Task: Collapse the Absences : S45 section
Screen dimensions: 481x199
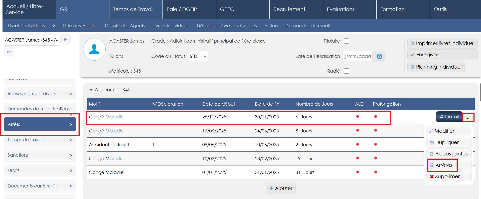Action: 91,90
